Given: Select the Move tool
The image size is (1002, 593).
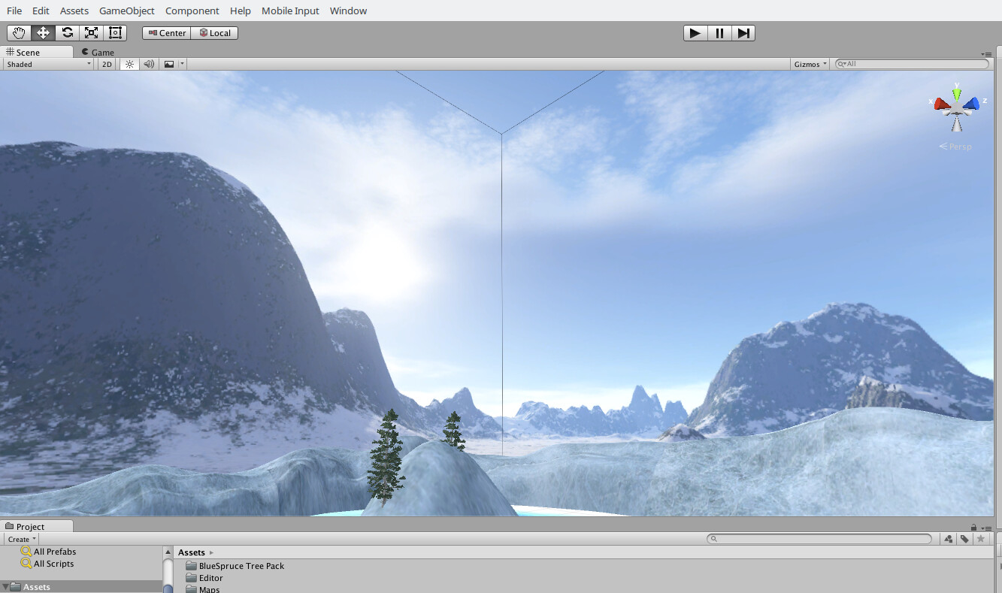Looking at the screenshot, I should point(42,32).
